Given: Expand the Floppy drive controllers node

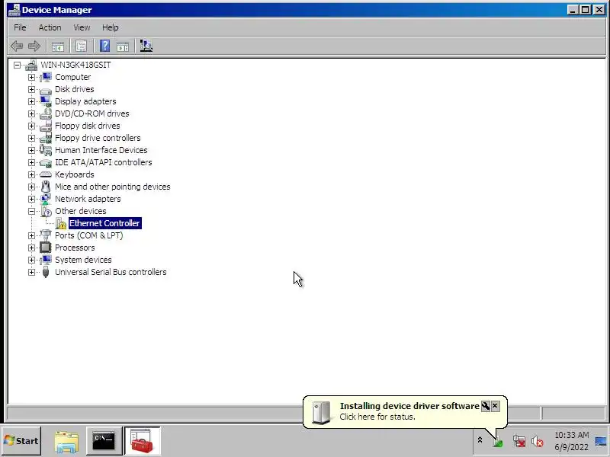Looking at the screenshot, I should [x=31, y=138].
